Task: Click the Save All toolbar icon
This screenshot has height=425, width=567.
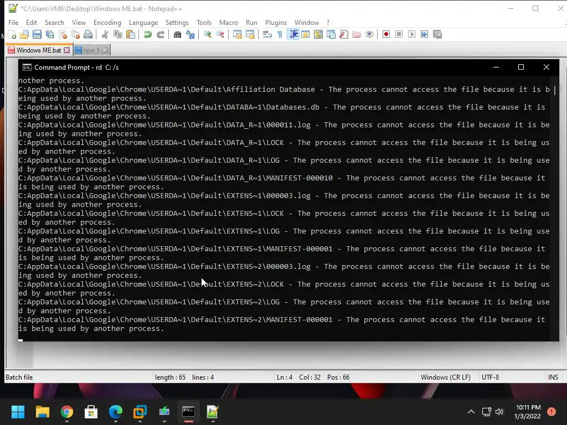Action: [x=49, y=35]
